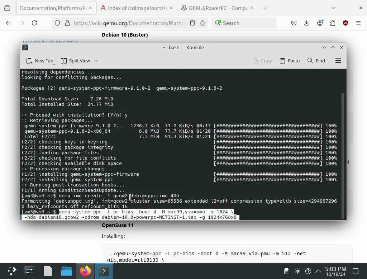Click 'Proceed with installation?' line

coord(75,115)
